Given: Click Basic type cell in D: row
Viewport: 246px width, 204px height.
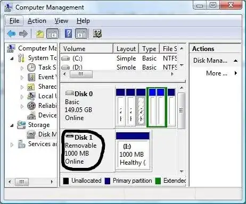Looking at the screenshot, I should click(x=149, y=67).
